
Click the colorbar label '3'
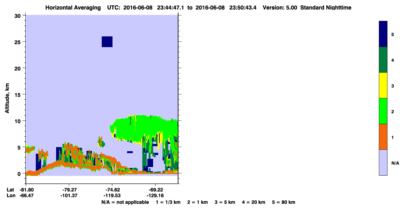(393, 86)
